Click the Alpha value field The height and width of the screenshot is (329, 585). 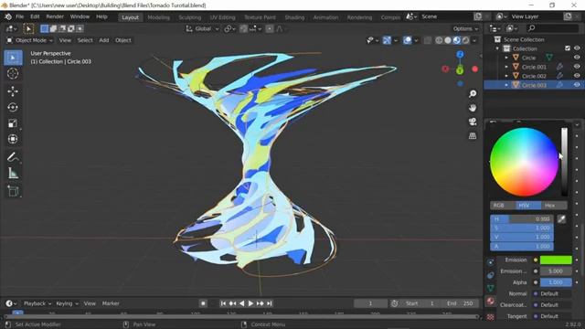[556, 282]
